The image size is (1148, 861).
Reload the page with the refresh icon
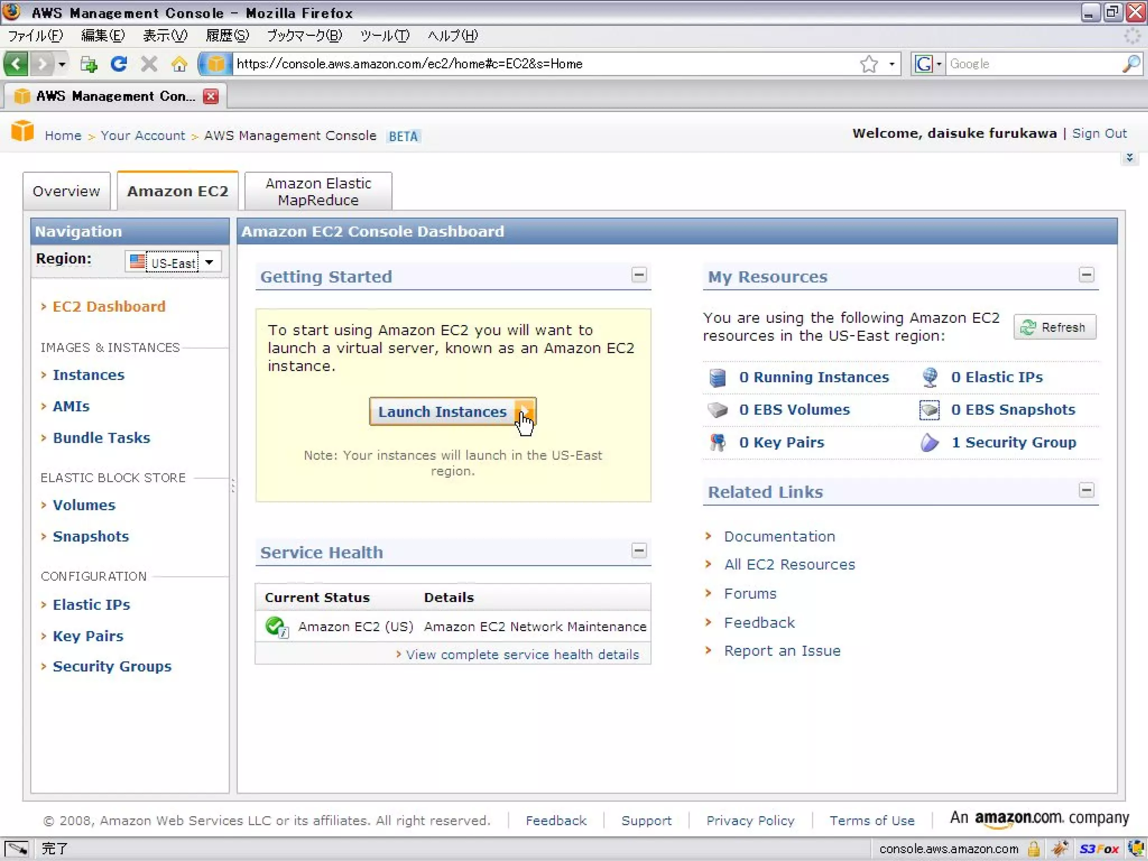tap(118, 64)
